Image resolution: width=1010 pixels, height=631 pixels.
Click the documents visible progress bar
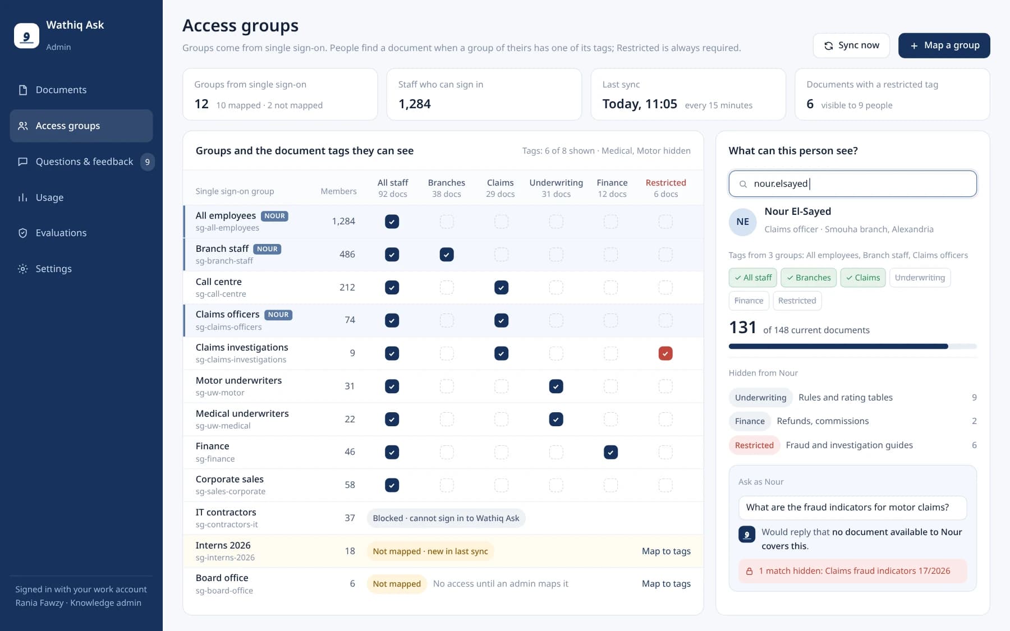click(852, 347)
